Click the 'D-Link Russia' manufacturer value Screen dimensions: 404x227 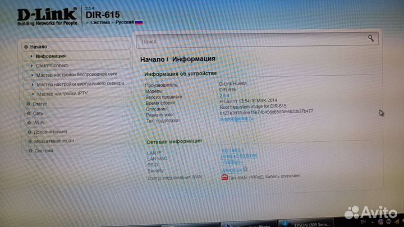233,84
